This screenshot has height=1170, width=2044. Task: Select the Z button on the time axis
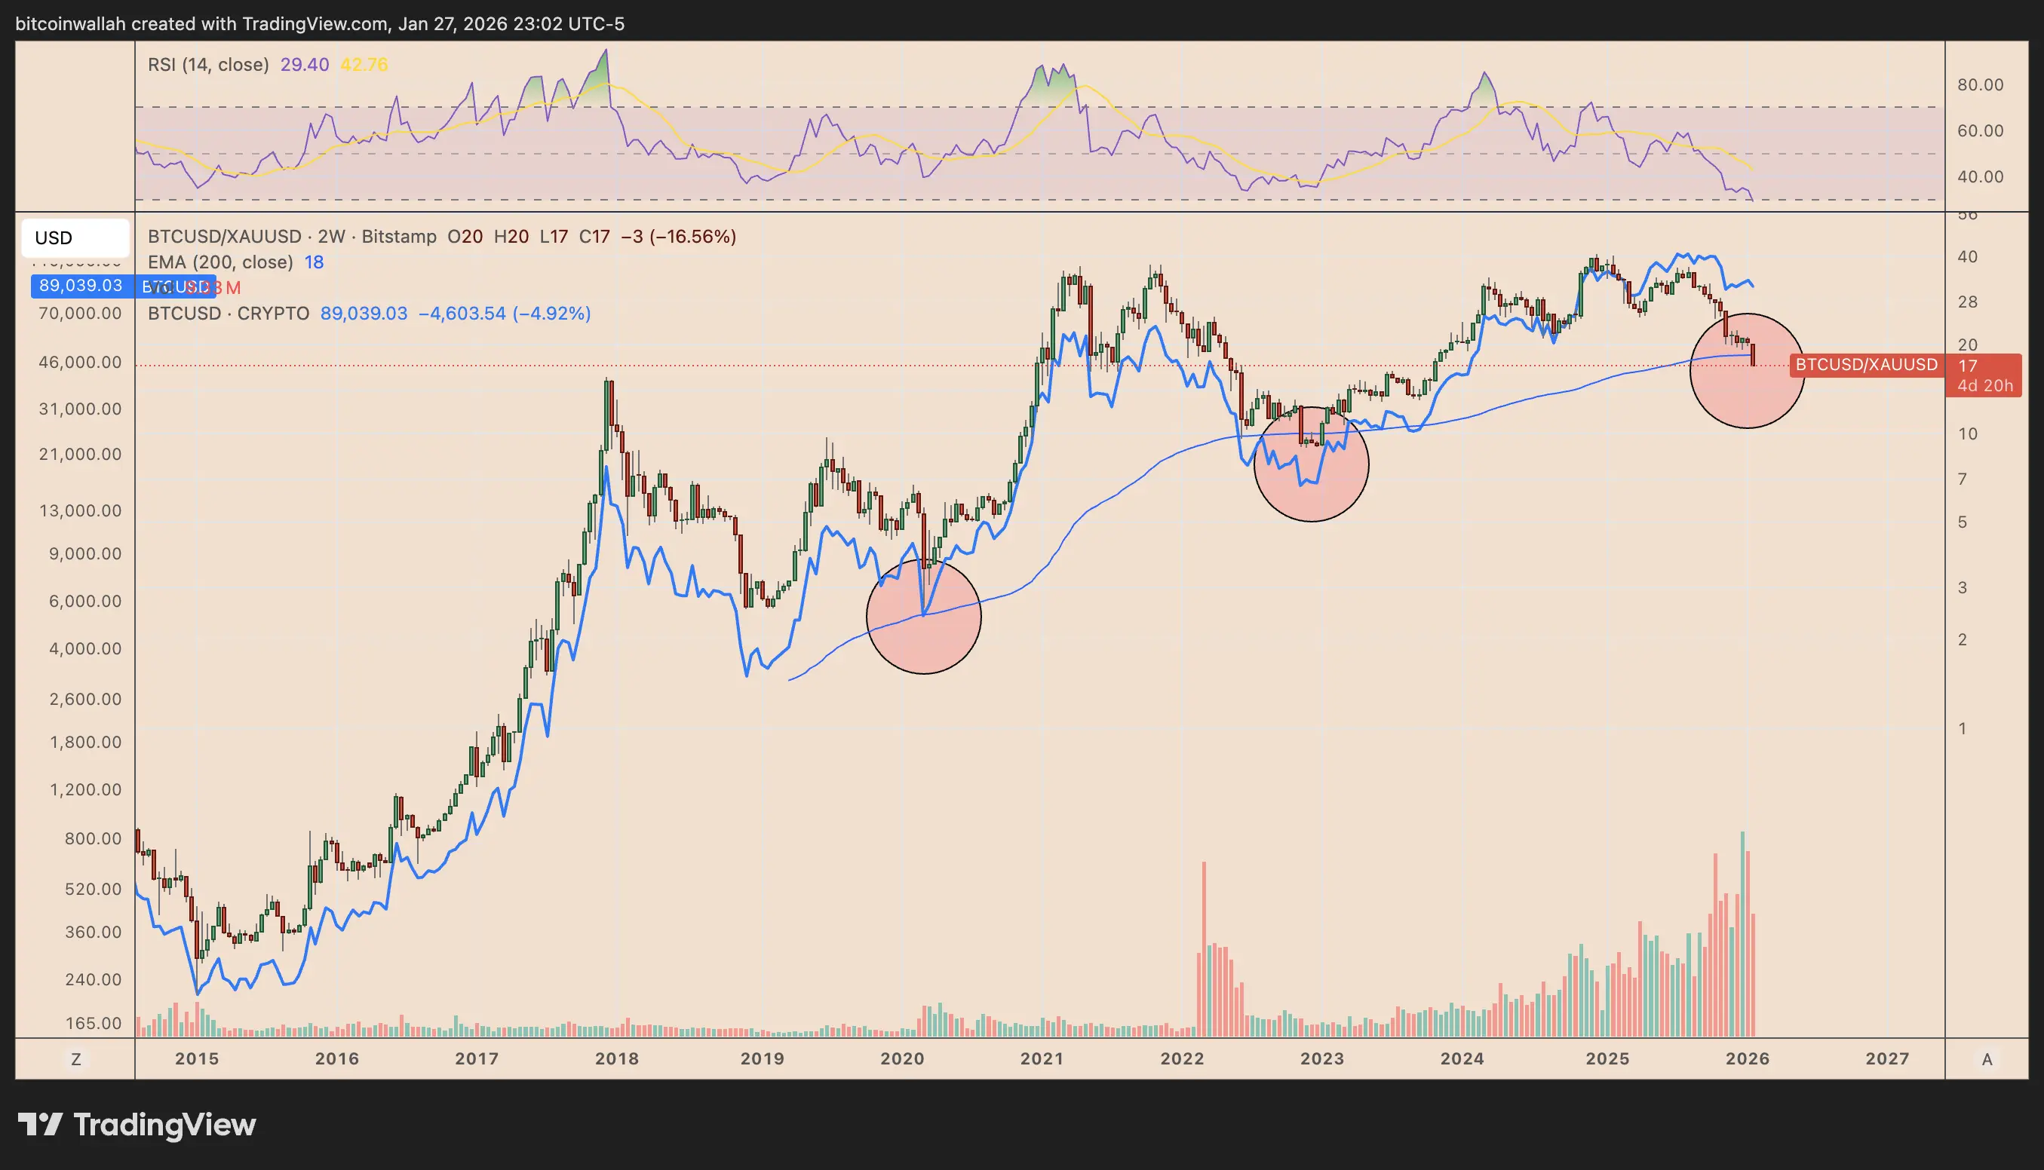click(x=76, y=1058)
